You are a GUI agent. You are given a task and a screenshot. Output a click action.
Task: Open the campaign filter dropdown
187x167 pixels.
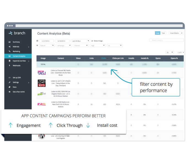click(64, 45)
